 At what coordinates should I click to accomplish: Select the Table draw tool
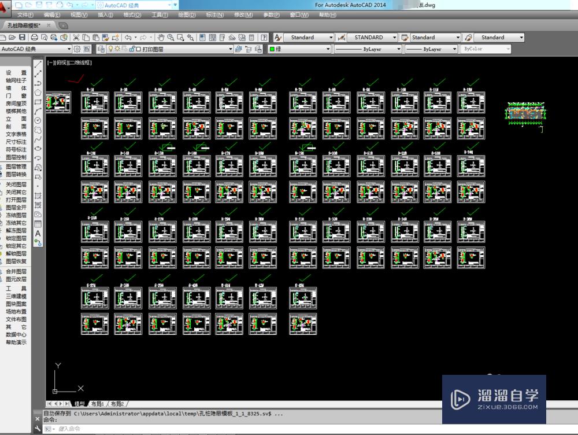pyautogui.click(x=38, y=224)
